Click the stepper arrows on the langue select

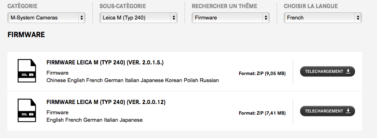(358, 18)
